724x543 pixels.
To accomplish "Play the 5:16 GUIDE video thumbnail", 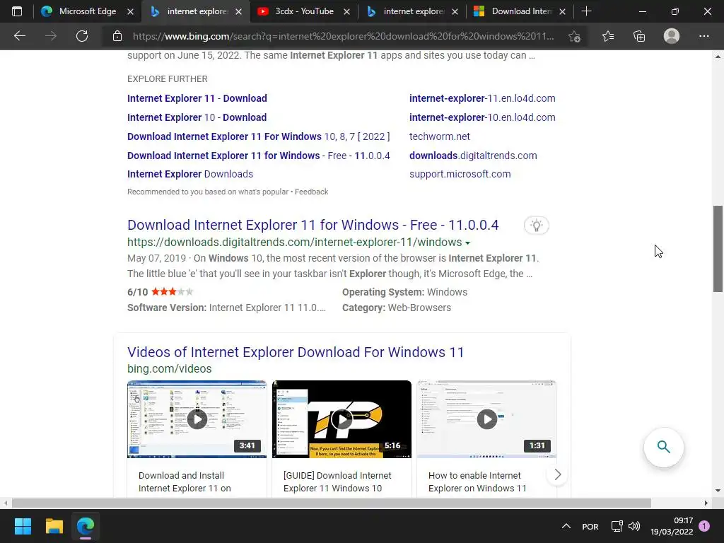I will click(x=341, y=419).
